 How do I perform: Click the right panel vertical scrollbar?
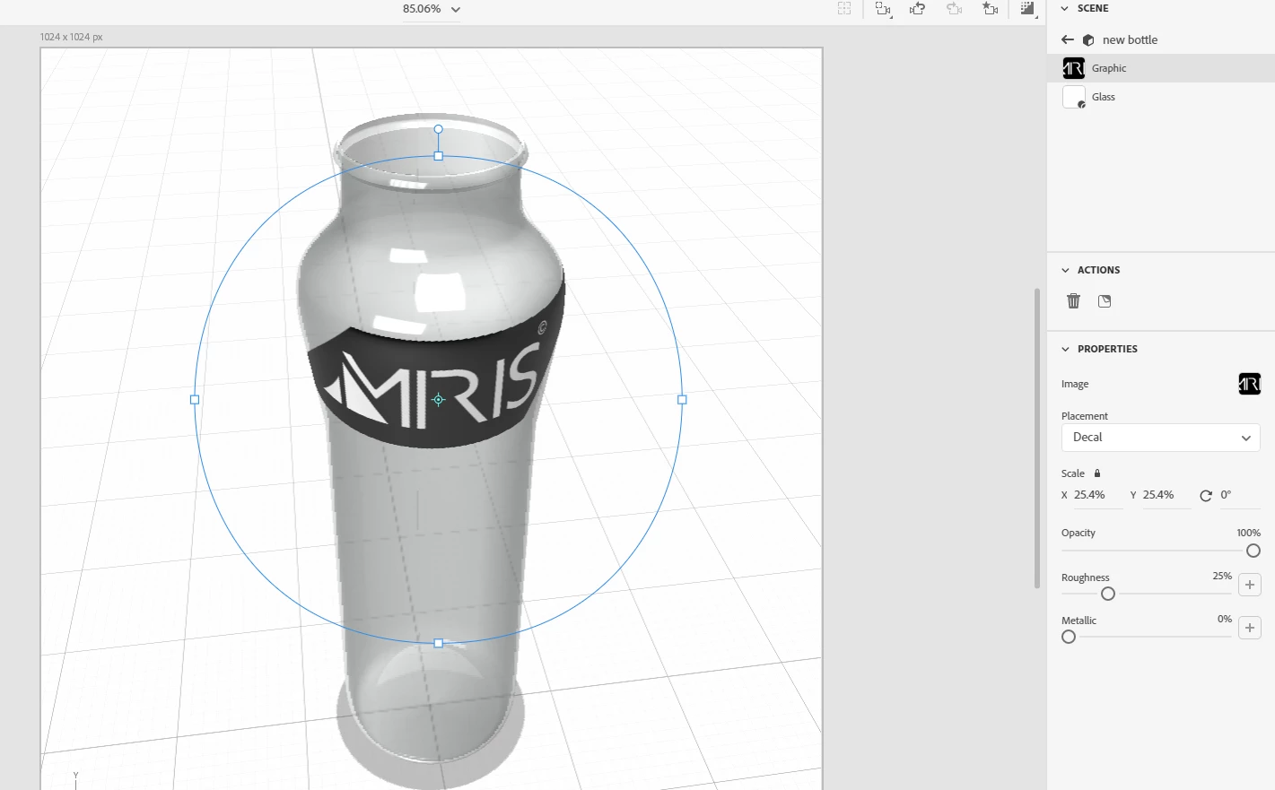(x=1037, y=438)
